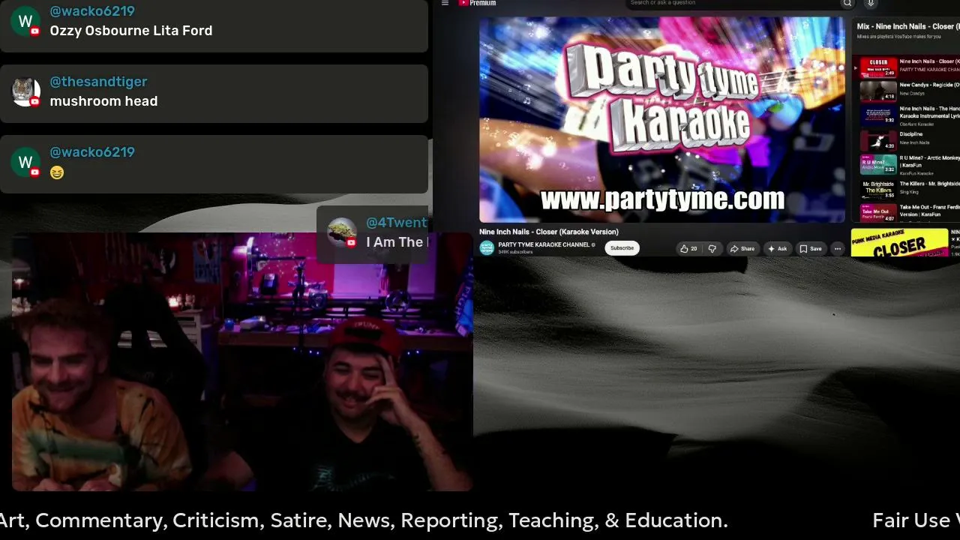Viewport: 960px width, 540px height.
Task: Save the video to a playlist
Action: coord(810,248)
